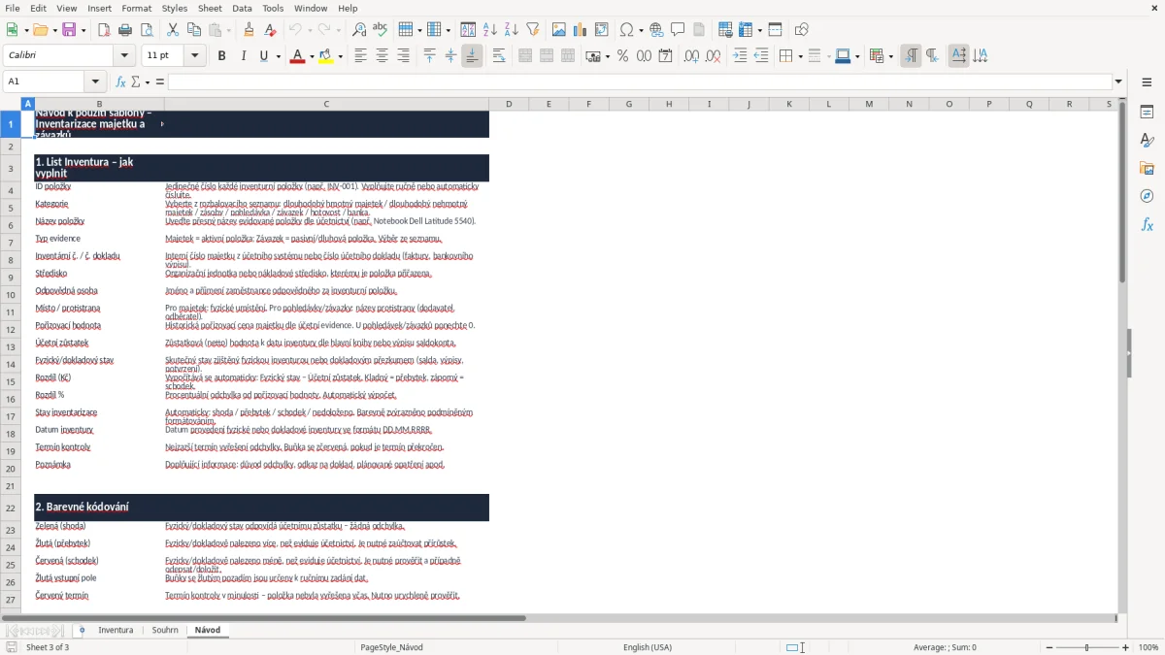
Task: Apply red Font Color swatch
Action: 296,56
